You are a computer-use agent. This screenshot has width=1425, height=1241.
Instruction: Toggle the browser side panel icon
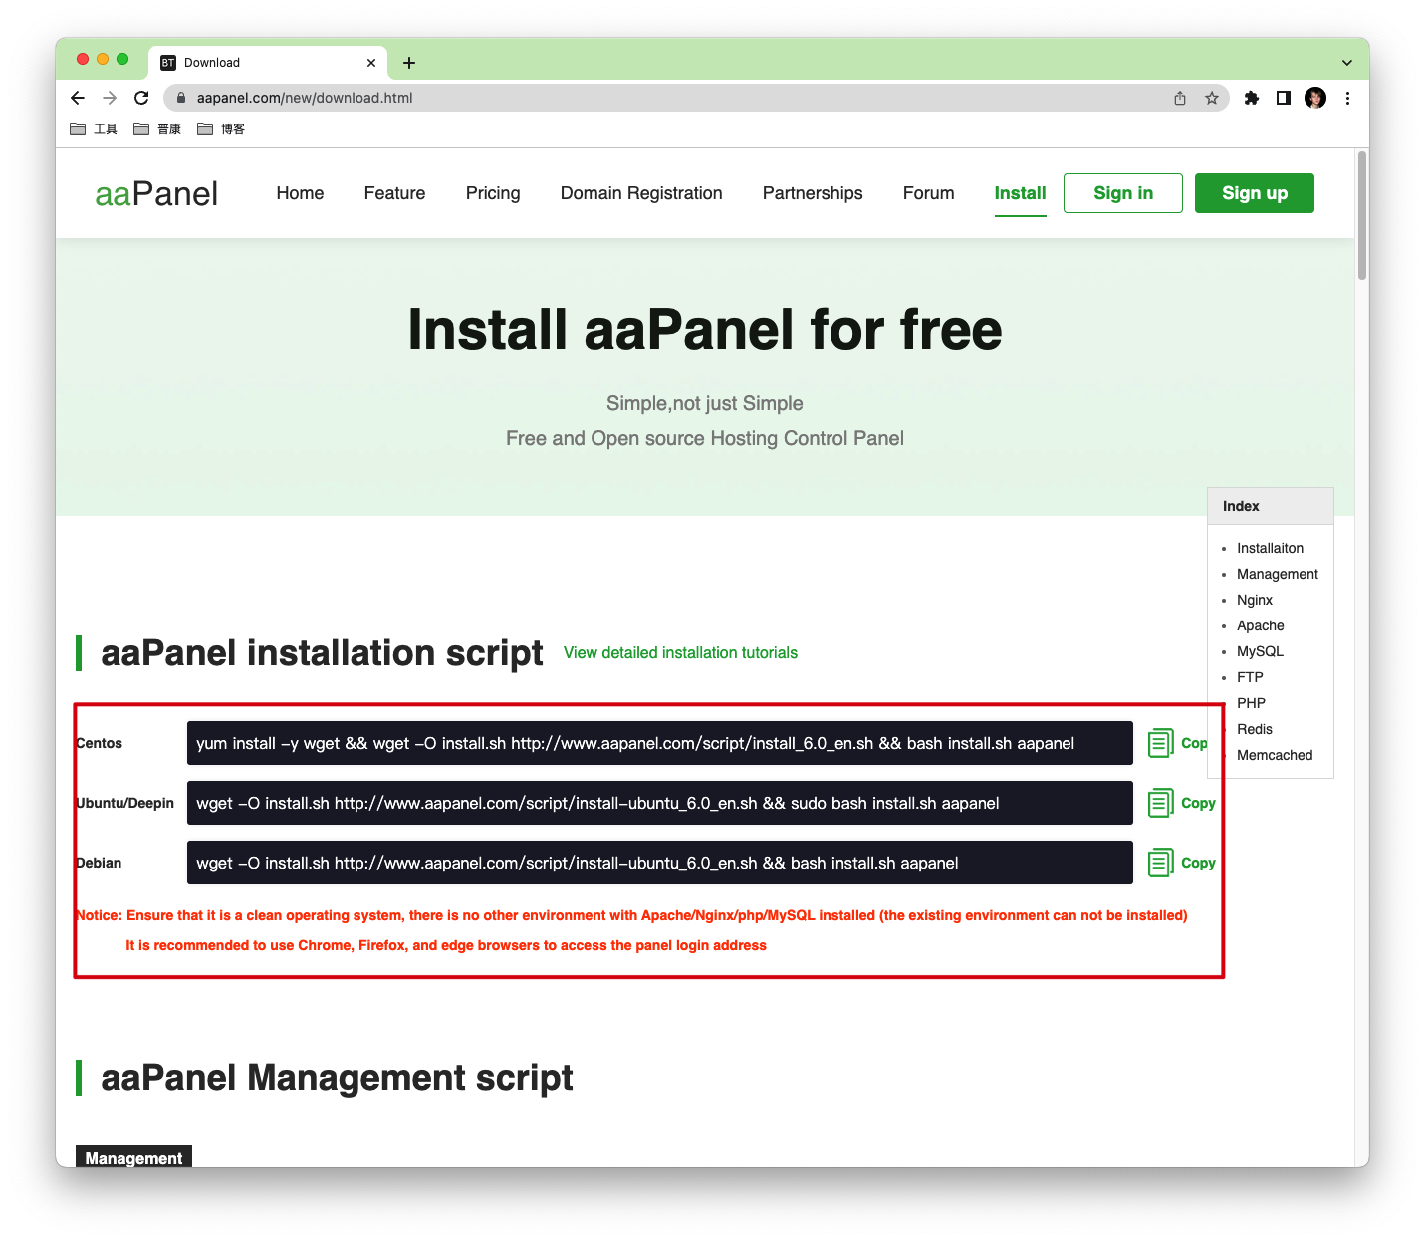point(1284,98)
